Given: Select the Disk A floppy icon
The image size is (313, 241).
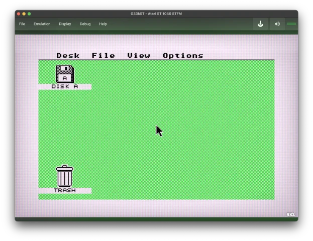Looking at the screenshot, I should coord(65,74).
